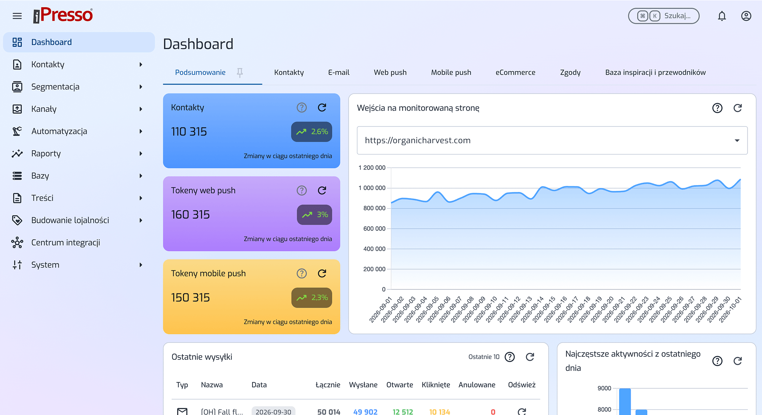Expand the Kanały sidebar menu
Image resolution: width=762 pixels, height=415 pixels.
coord(141,109)
